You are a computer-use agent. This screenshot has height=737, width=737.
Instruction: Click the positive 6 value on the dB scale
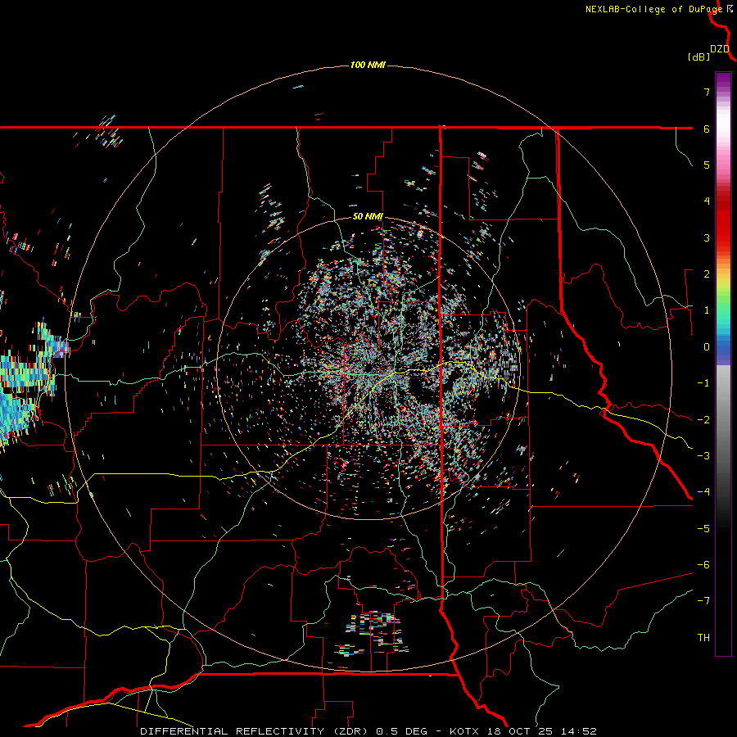(707, 129)
